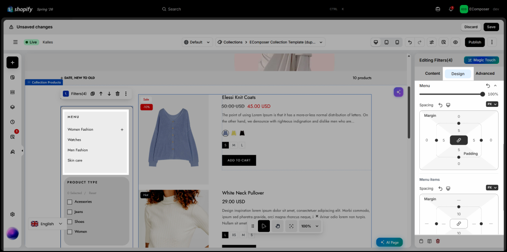Open the Default language dropdown
Image resolution: width=507 pixels, height=252 pixels.
pyautogui.click(x=198, y=42)
